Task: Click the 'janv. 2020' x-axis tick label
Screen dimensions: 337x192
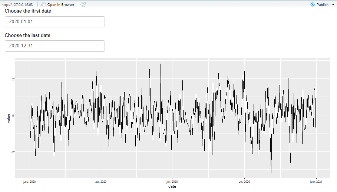Action: click(30, 182)
